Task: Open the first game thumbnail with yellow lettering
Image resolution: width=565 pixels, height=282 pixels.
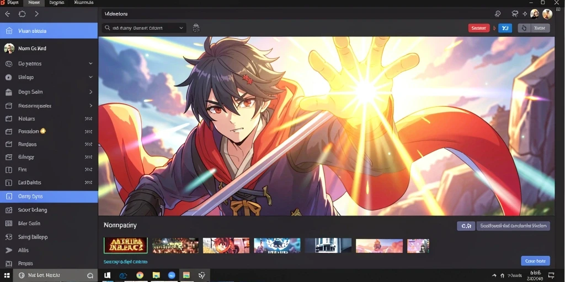Action: click(125, 245)
